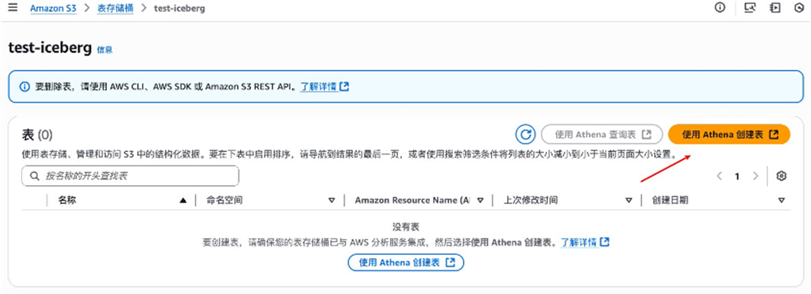Viewport: 811px width, 294px height.
Task: Sort by 名称 column ascending arrow
Action: (183, 201)
